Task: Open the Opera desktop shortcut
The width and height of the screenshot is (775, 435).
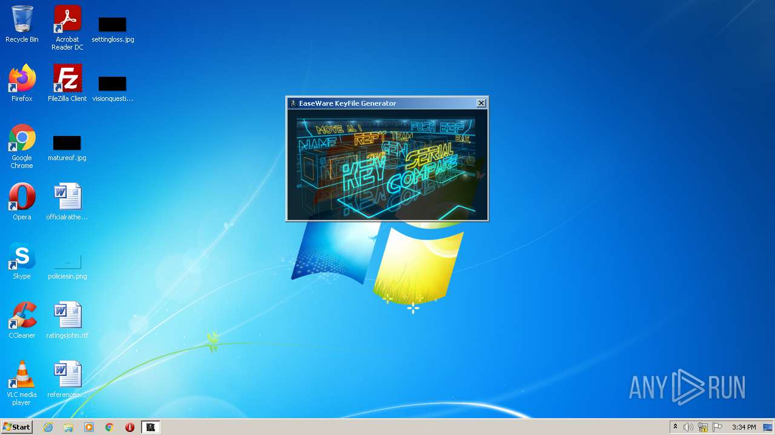Action: coord(22,202)
